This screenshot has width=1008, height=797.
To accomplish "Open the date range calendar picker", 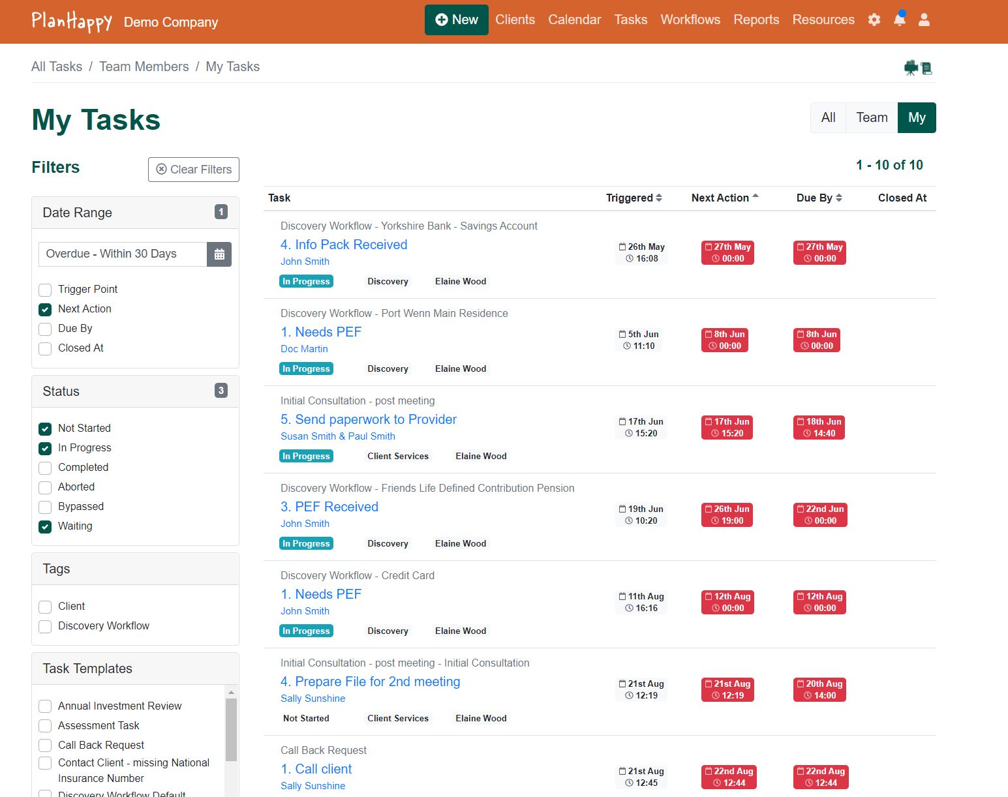I will click(219, 254).
